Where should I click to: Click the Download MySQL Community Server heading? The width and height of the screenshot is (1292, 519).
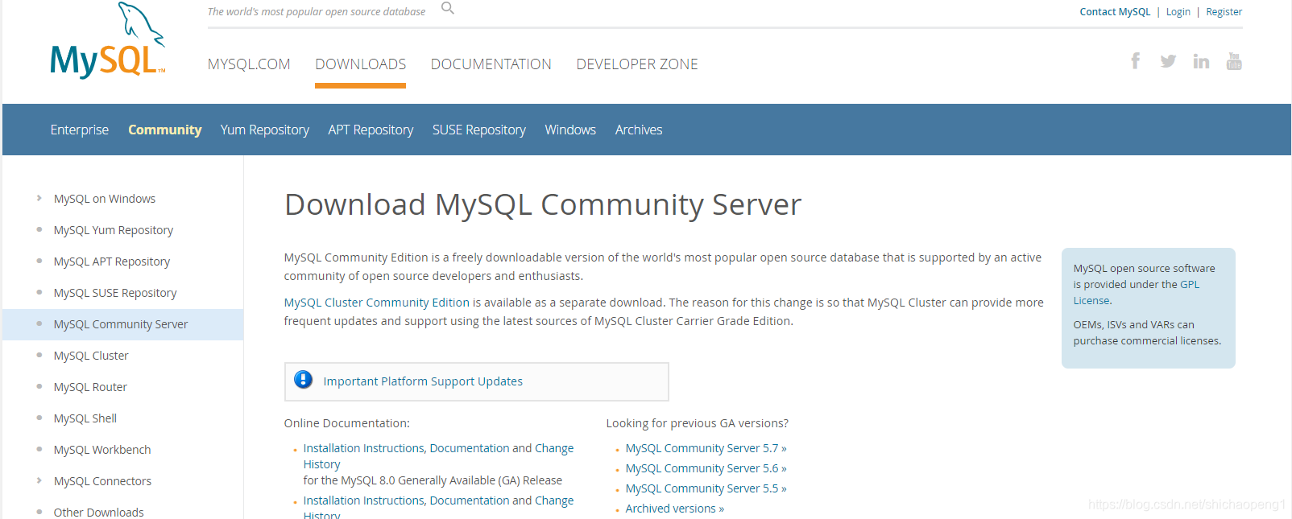point(543,204)
